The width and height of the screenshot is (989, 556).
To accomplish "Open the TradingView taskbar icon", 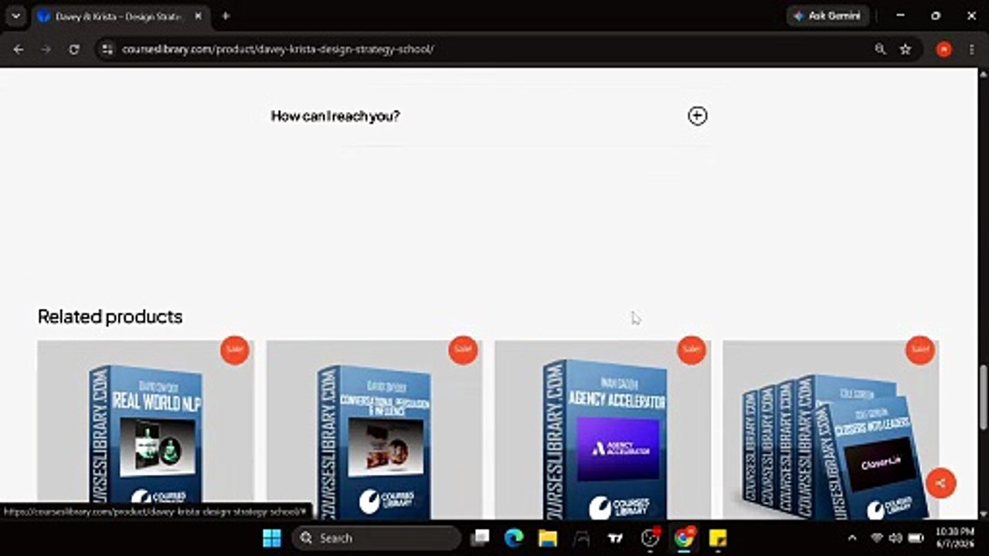I will (x=616, y=538).
